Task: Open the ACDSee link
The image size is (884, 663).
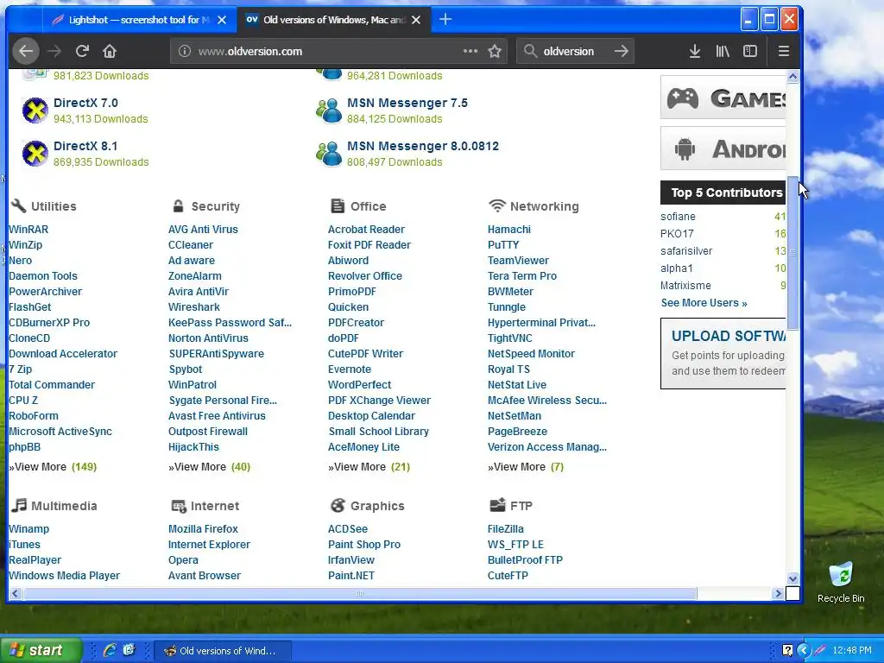Action: (348, 529)
